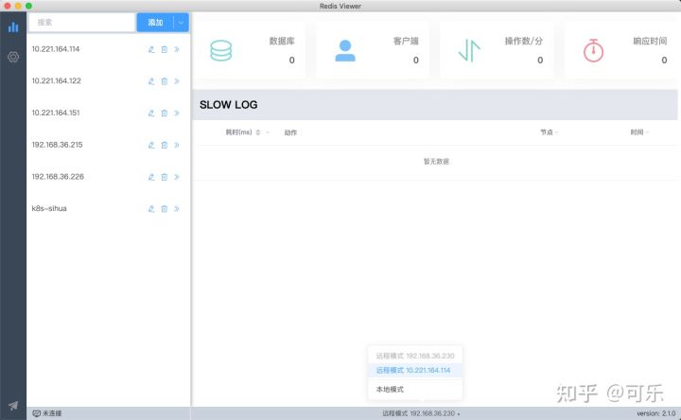
Task: Click the 添加 add button
Action: point(155,23)
